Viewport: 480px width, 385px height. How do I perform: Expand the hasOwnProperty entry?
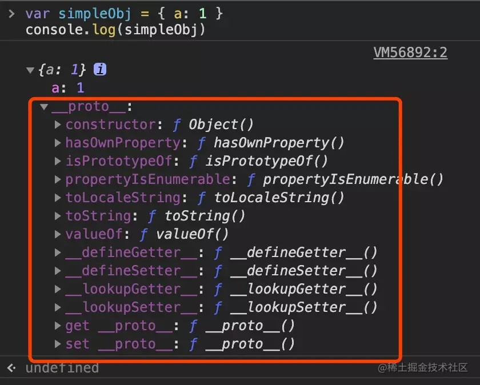[58, 143]
